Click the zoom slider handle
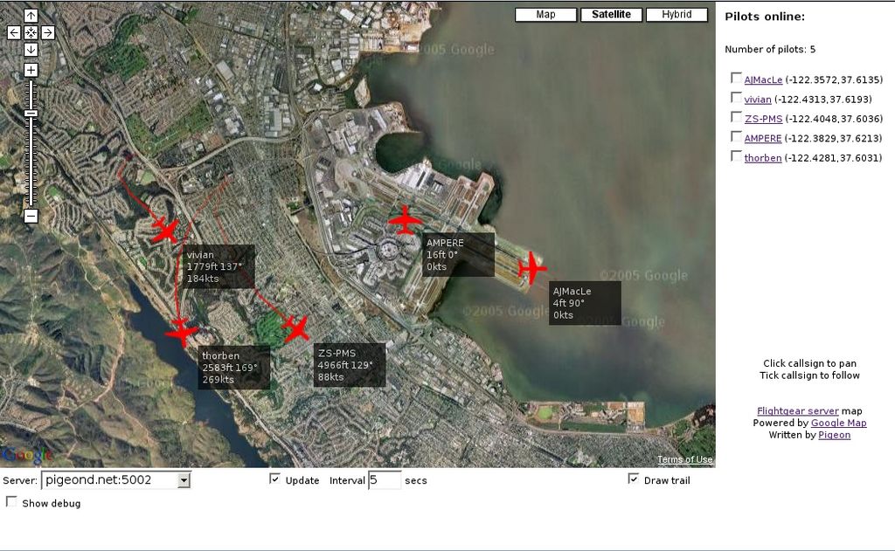Screen dimensions: 895x551 tap(31, 114)
